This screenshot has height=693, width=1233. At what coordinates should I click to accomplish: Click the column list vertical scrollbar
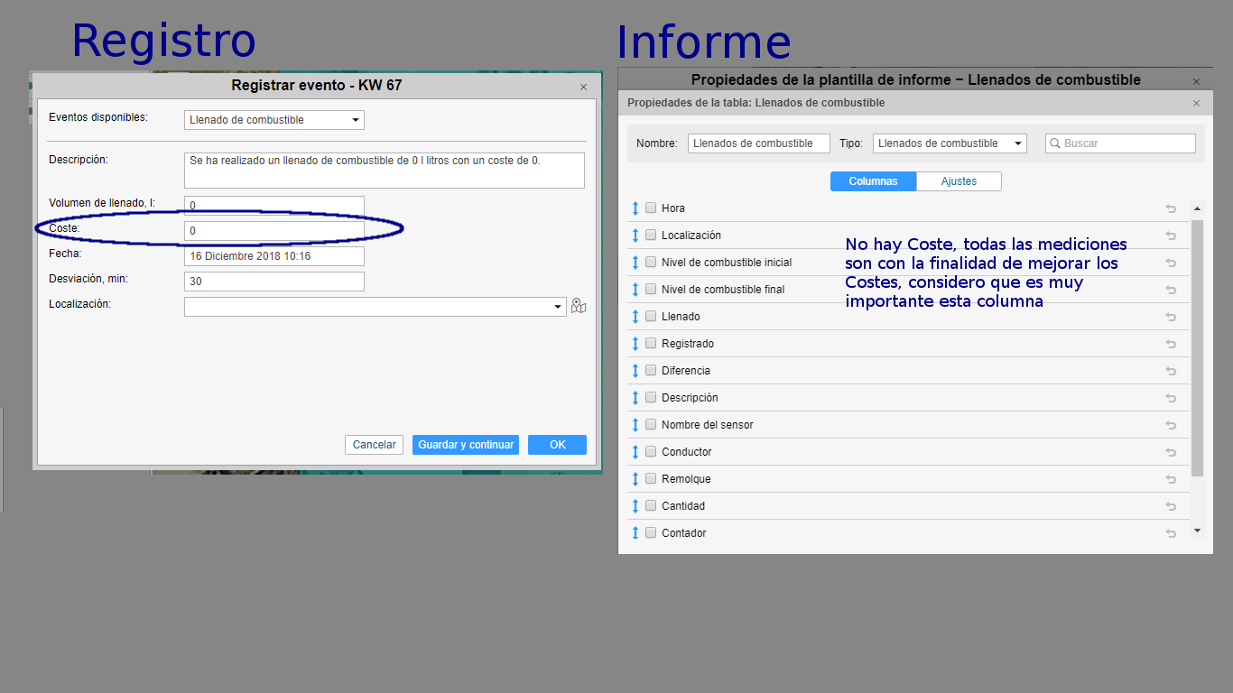point(1197,343)
